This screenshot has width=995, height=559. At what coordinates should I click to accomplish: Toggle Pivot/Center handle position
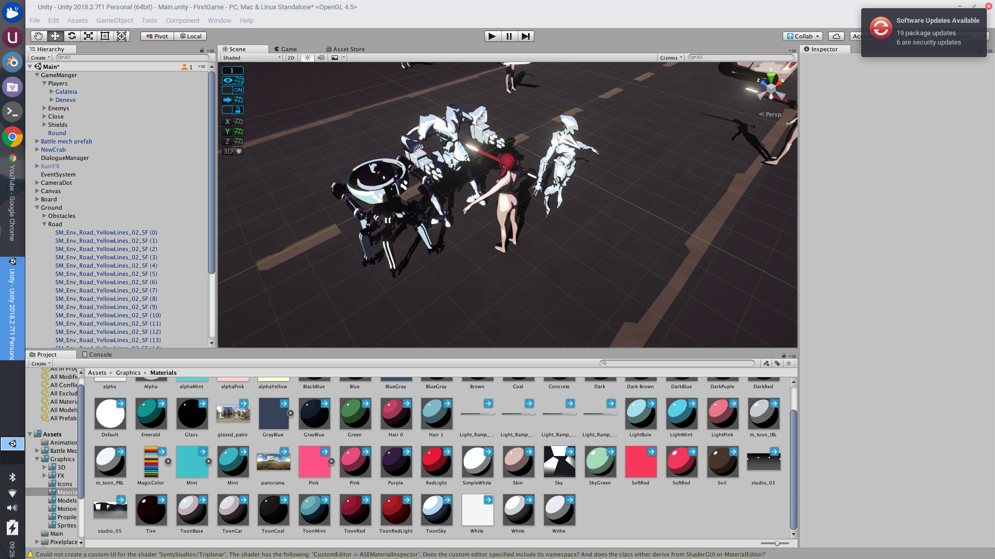pos(157,36)
